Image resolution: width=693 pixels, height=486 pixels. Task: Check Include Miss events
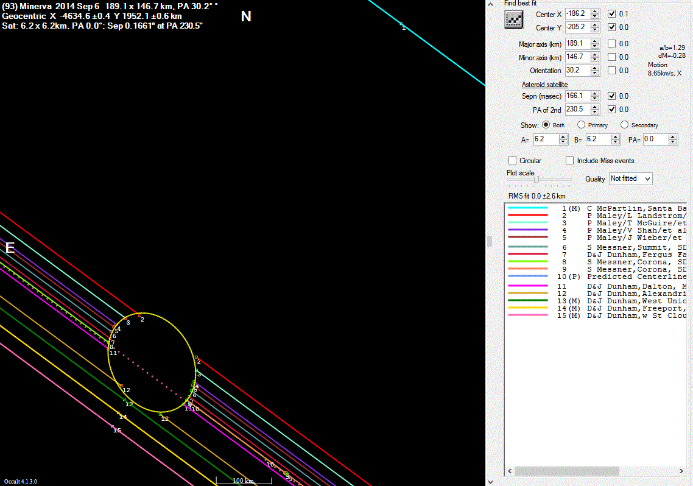570,160
